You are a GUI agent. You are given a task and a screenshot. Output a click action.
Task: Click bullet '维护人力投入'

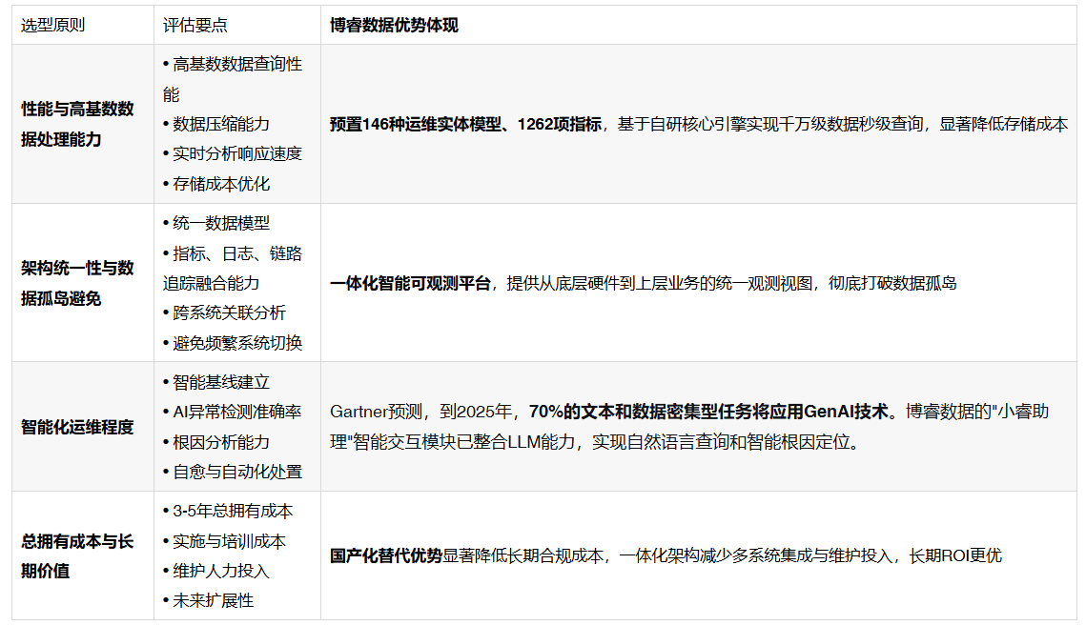coord(216,571)
